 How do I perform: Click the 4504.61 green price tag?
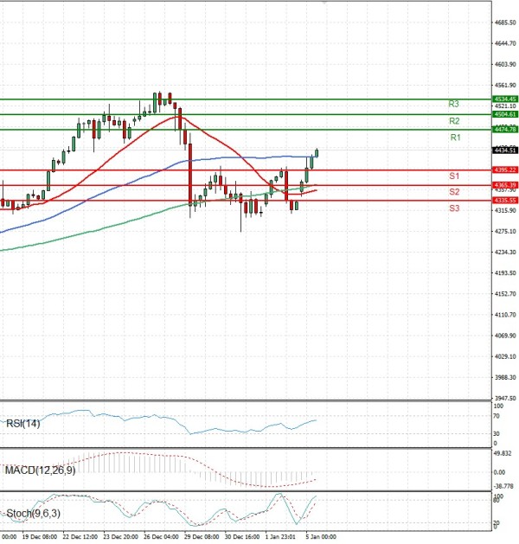click(x=505, y=114)
